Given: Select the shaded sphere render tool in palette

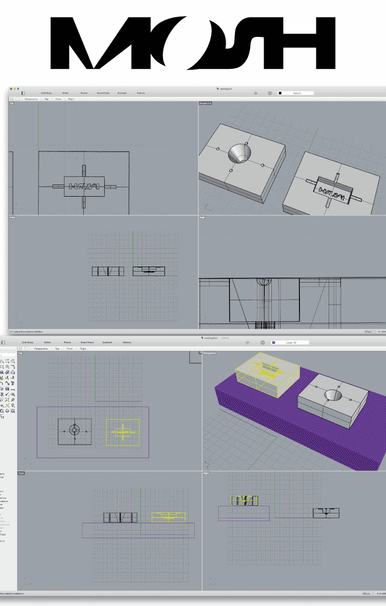Looking at the screenshot, I should pyautogui.click(x=7, y=411).
